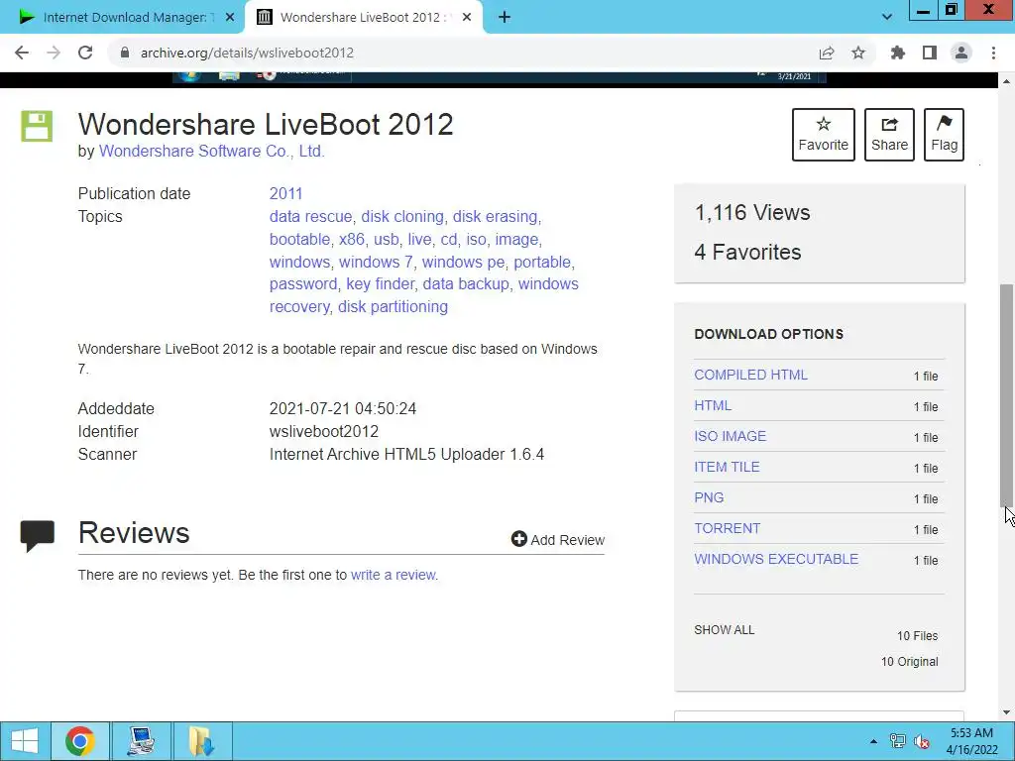The image size is (1015, 761).
Task: Open a new browser tab
Action: pyautogui.click(x=505, y=18)
